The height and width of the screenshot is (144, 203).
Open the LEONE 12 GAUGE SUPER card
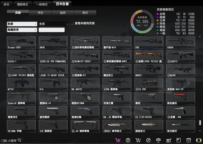coord(53,70)
